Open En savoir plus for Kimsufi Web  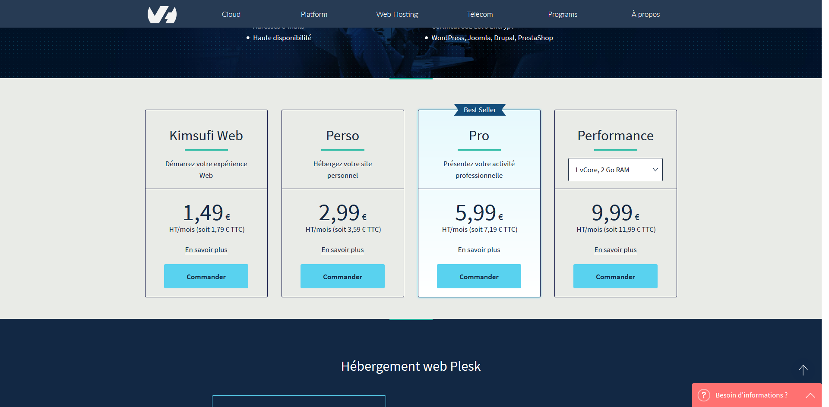tap(206, 250)
